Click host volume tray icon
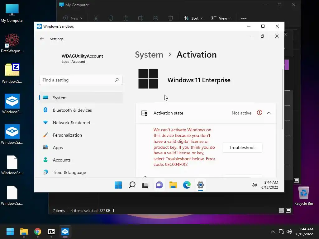319x239 pixels. pos(289,232)
